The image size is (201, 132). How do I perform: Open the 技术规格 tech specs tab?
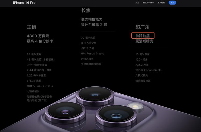tap(161, 3)
